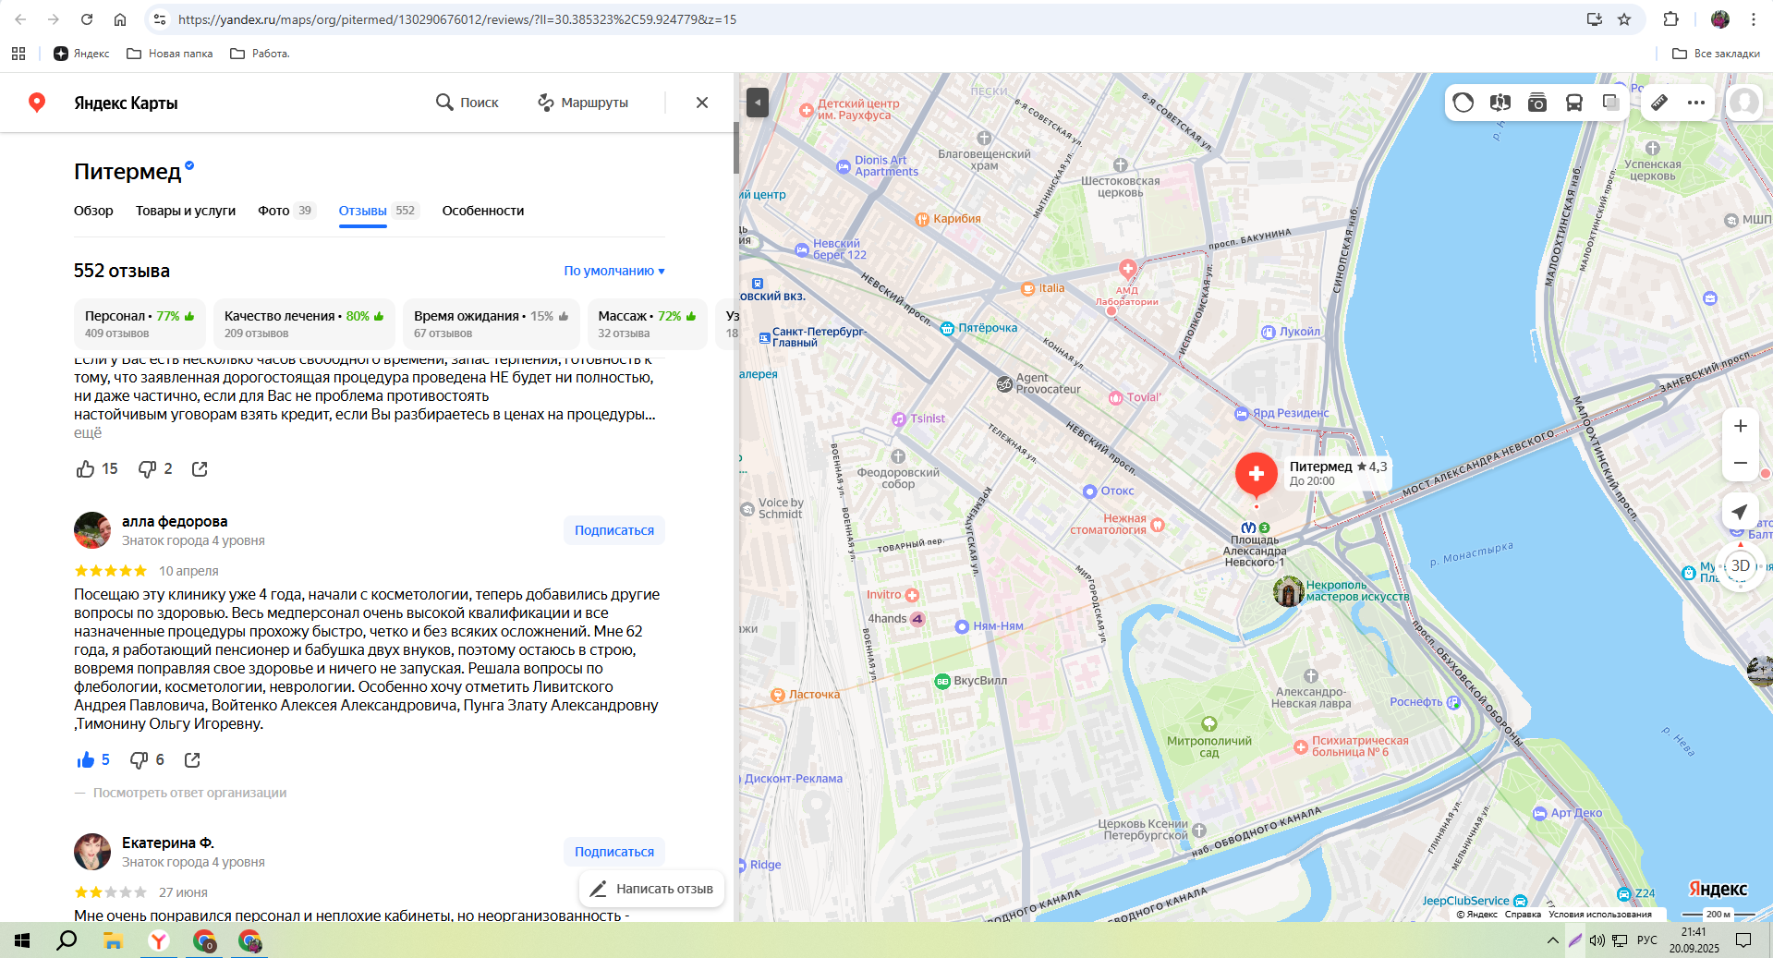
Task: Subscribe to Екатерина Ф.
Action: (x=613, y=852)
